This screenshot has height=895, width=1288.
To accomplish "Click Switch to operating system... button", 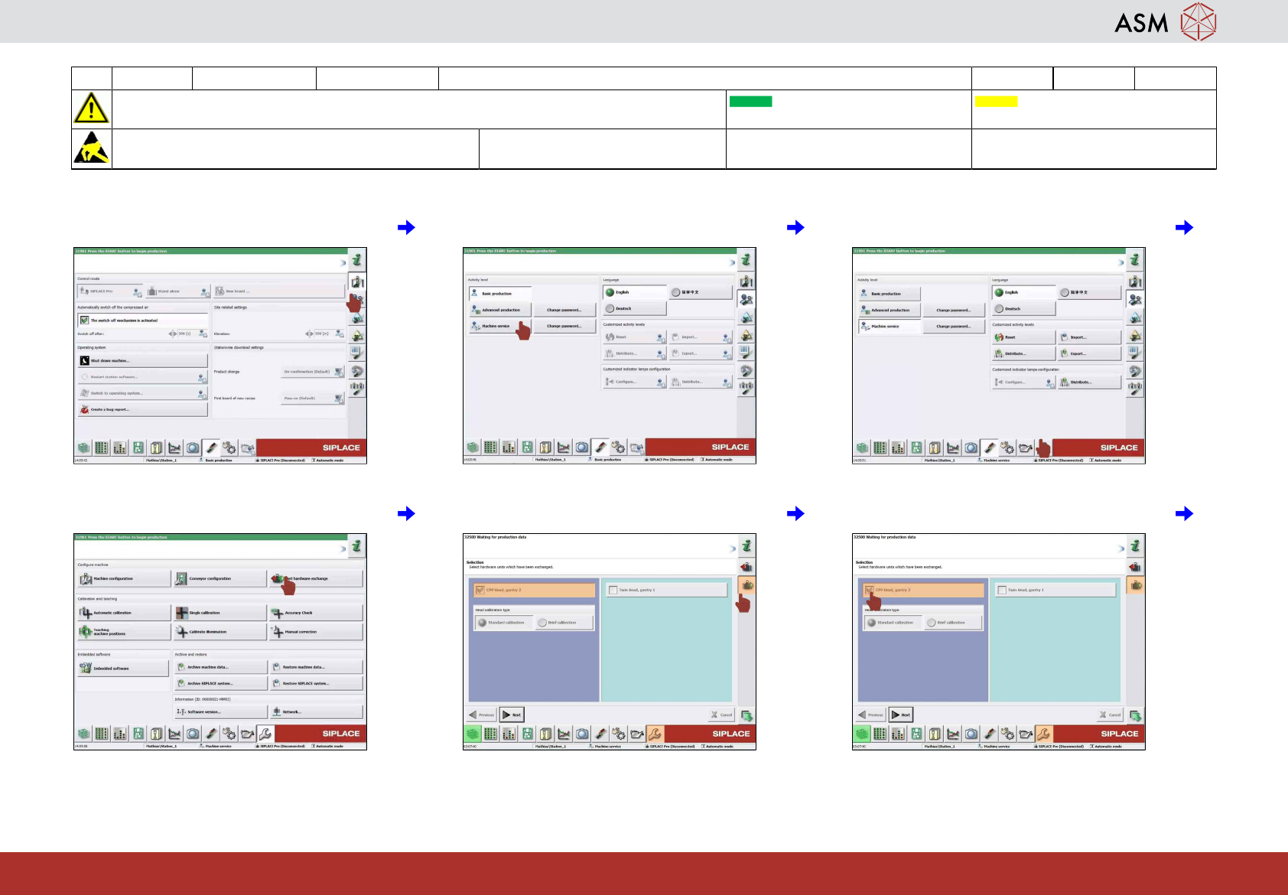I will click(142, 393).
